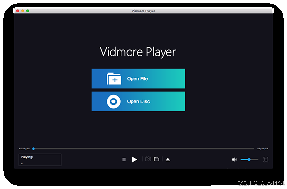Click the large Vidmore Player heading
Image resolution: width=287 pixels, height=189 pixels.
[x=138, y=52]
